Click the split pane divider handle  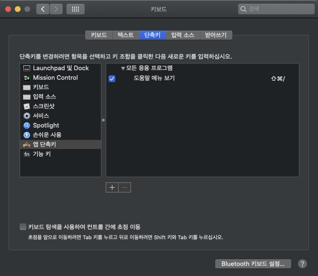pos(103,120)
